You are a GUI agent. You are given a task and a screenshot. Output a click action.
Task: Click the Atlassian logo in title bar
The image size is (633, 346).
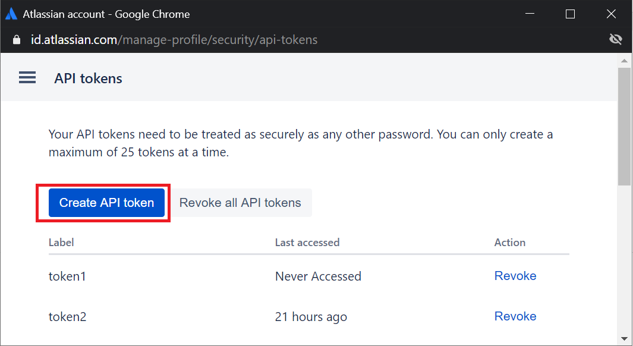(11, 14)
